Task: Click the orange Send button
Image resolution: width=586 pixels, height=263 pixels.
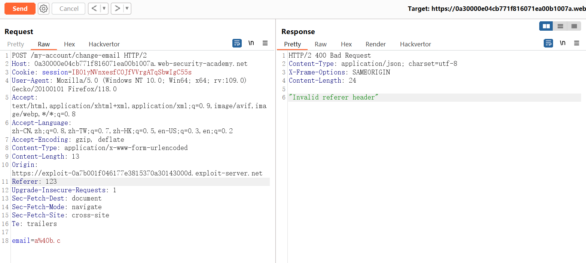Action: 20,9
